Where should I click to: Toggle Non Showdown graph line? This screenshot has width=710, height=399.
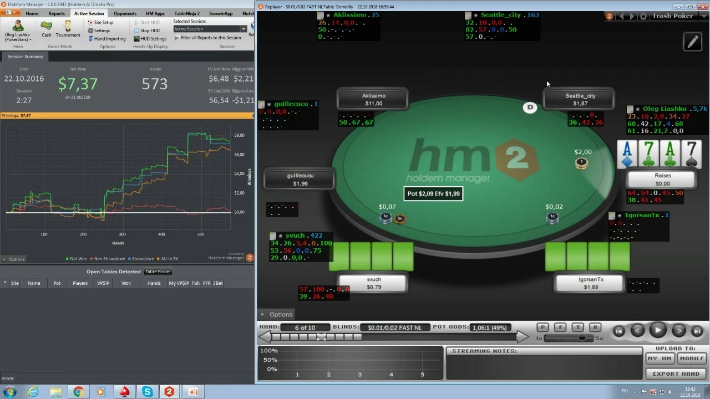107,259
